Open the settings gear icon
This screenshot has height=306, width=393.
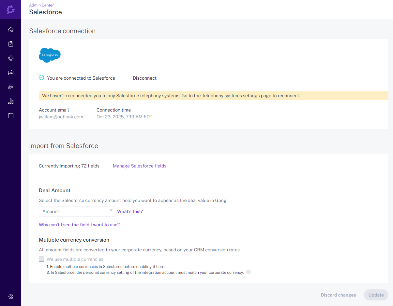pos(11,297)
